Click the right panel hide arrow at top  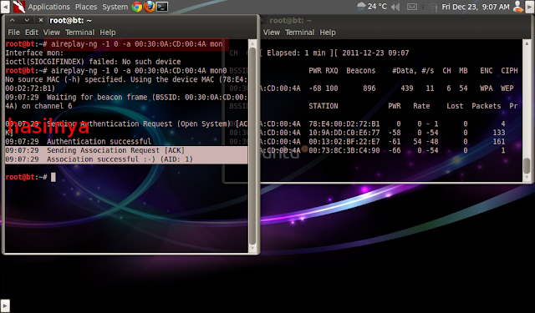[529, 7]
